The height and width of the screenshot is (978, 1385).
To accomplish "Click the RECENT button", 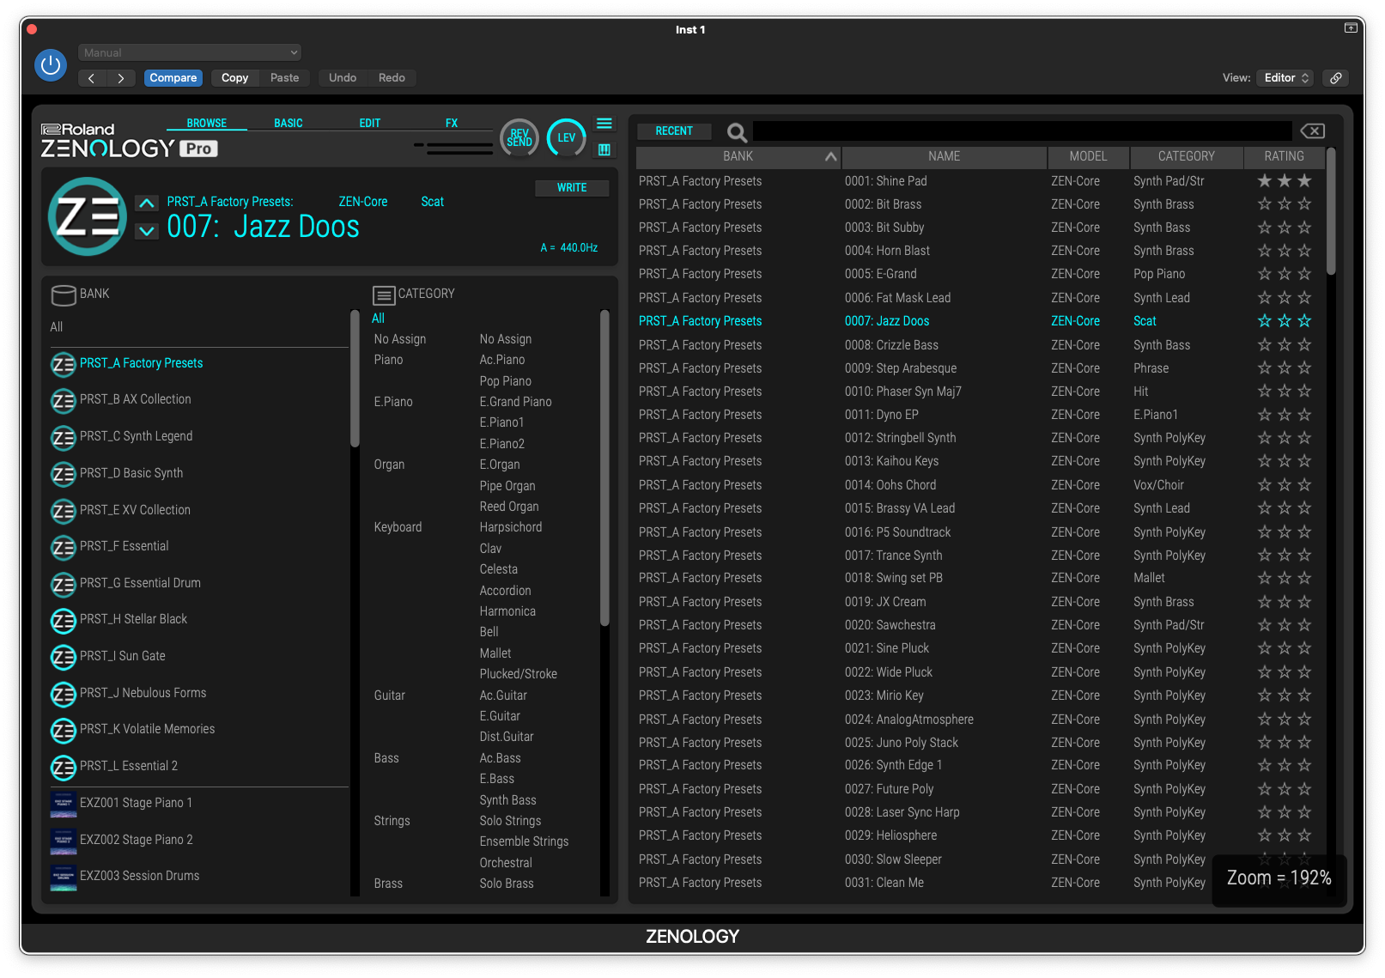I will 674,131.
